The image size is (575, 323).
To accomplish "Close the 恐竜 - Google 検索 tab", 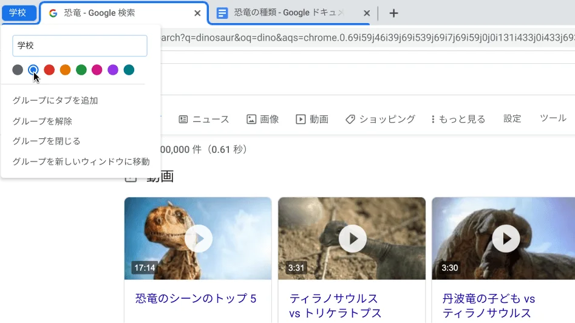I will coord(197,13).
